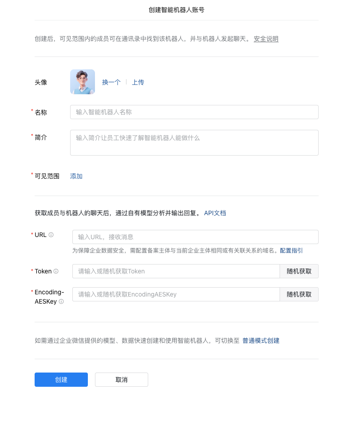The height and width of the screenshot is (433, 359).
Task: Select the Token input field
Action: point(176,271)
